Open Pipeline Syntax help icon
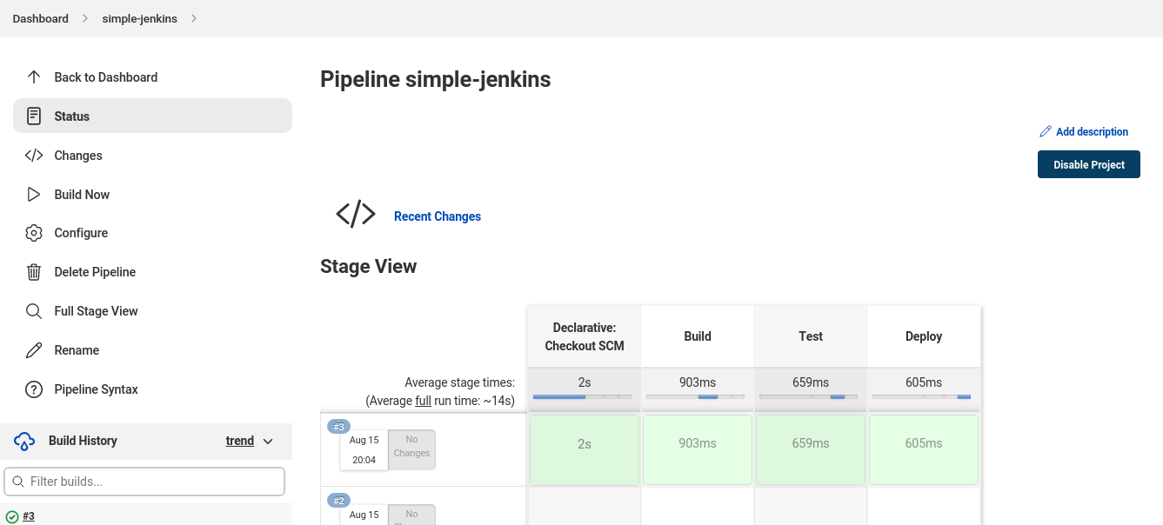Screen dimensions: 1163x525 [33, 389]
